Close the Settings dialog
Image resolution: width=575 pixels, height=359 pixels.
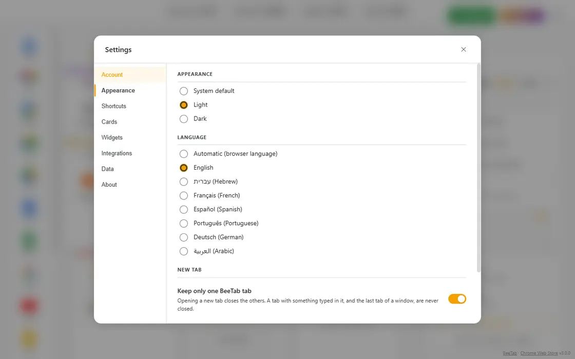464,49
